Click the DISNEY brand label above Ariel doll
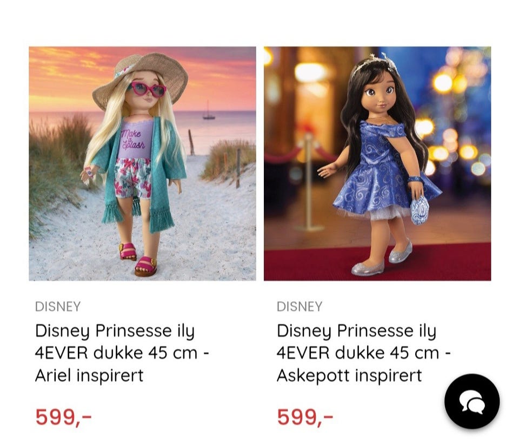The height and width of the screenshot is (443, 519). (x=58, y=307)
